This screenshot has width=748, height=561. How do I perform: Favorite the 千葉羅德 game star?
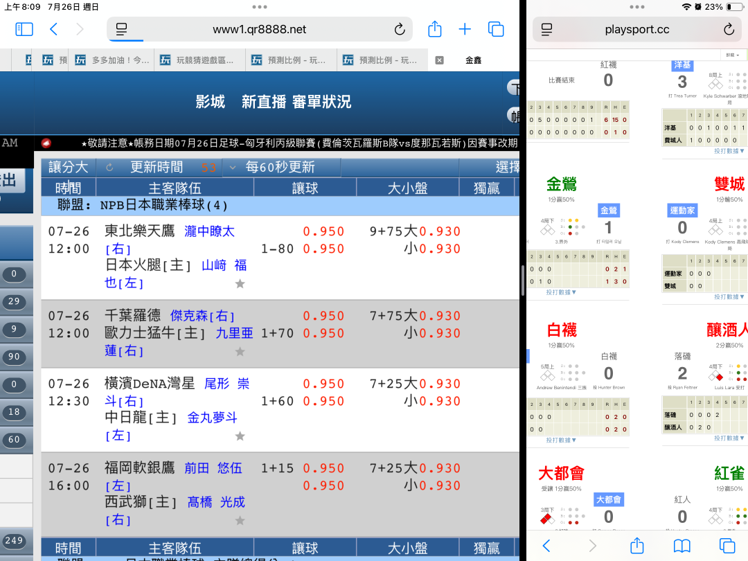tap(240, 352)
